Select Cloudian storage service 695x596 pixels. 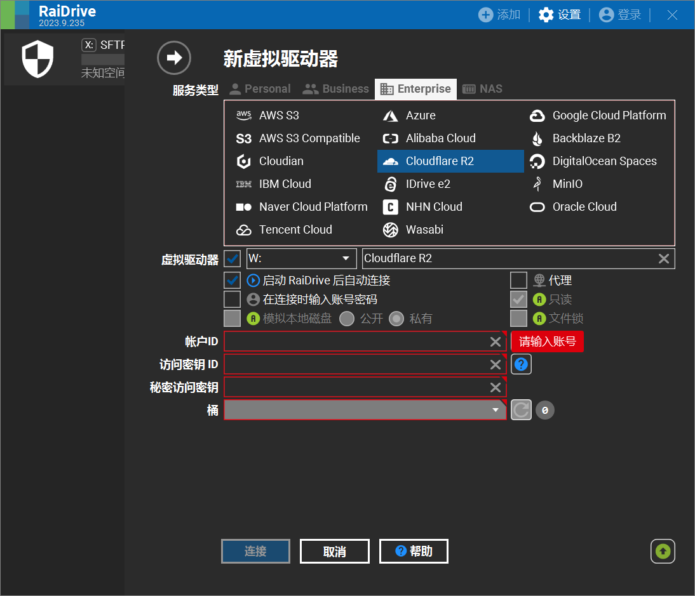[x=270, y=161]
